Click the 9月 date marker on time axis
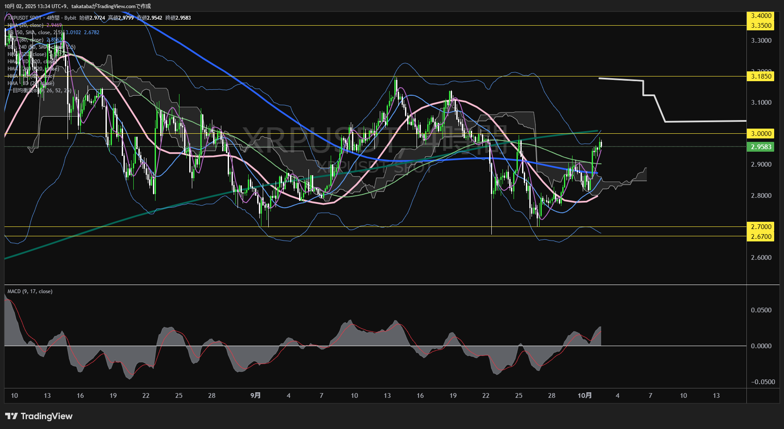 click(x=255, y=396)
